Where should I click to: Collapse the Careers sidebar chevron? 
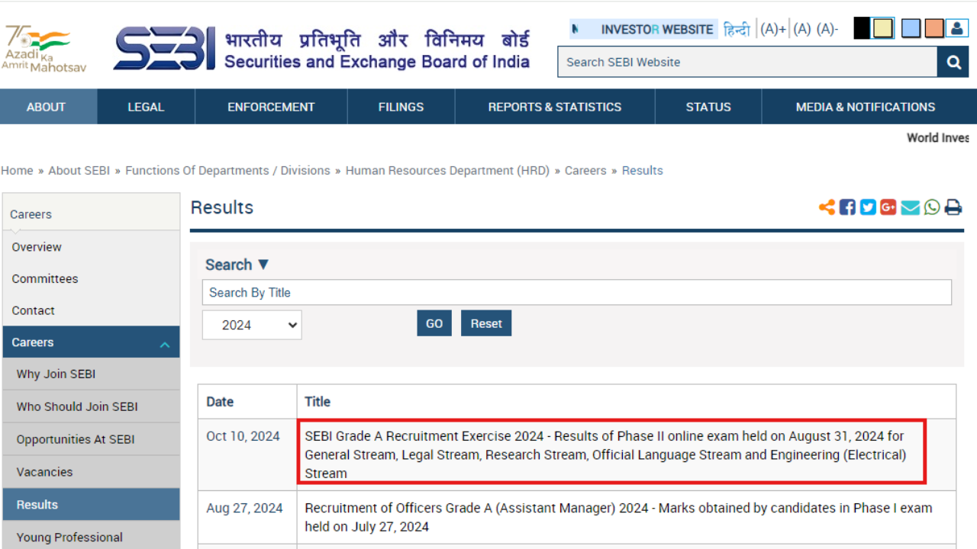pos(165,343)
